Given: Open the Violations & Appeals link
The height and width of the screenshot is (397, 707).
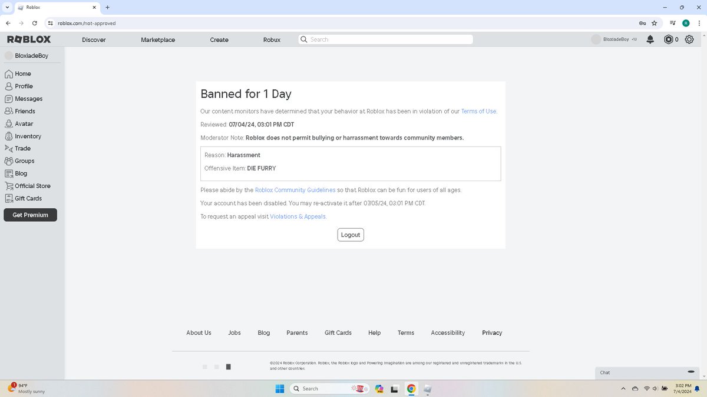Looking at the screenshot, I should coord(298,216).
